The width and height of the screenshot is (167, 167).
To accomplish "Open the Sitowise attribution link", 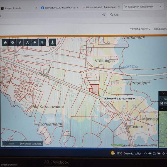I will [117, 145].
